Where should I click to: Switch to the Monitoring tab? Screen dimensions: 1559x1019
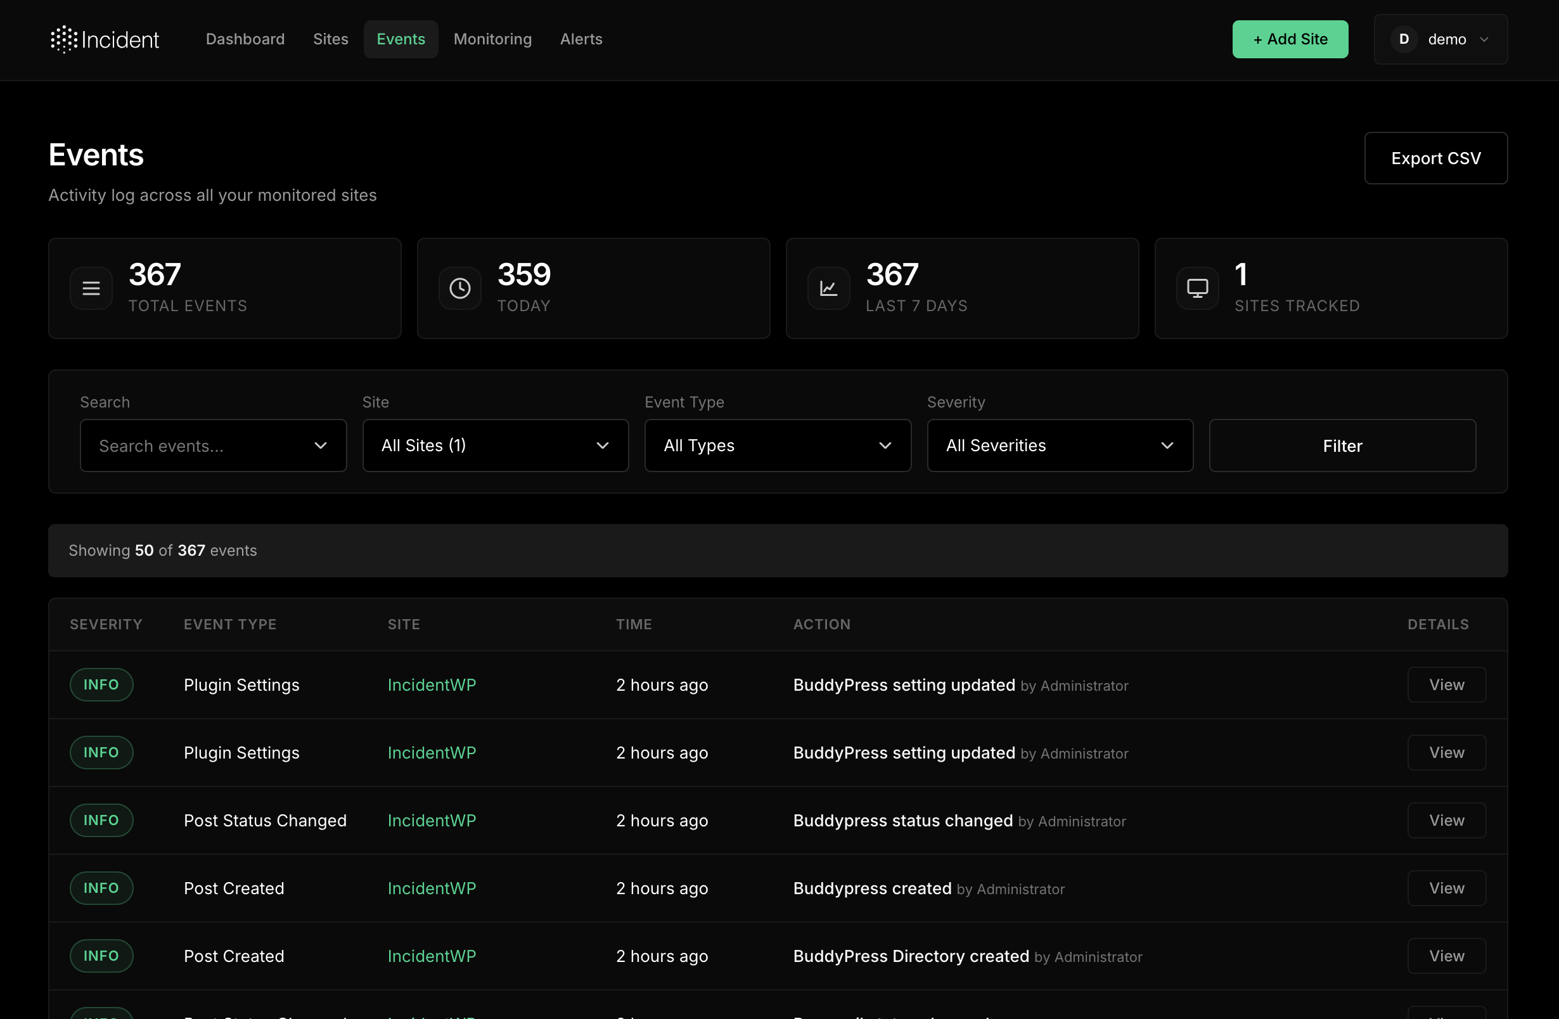pyautogui.click(x=492, y=39)
